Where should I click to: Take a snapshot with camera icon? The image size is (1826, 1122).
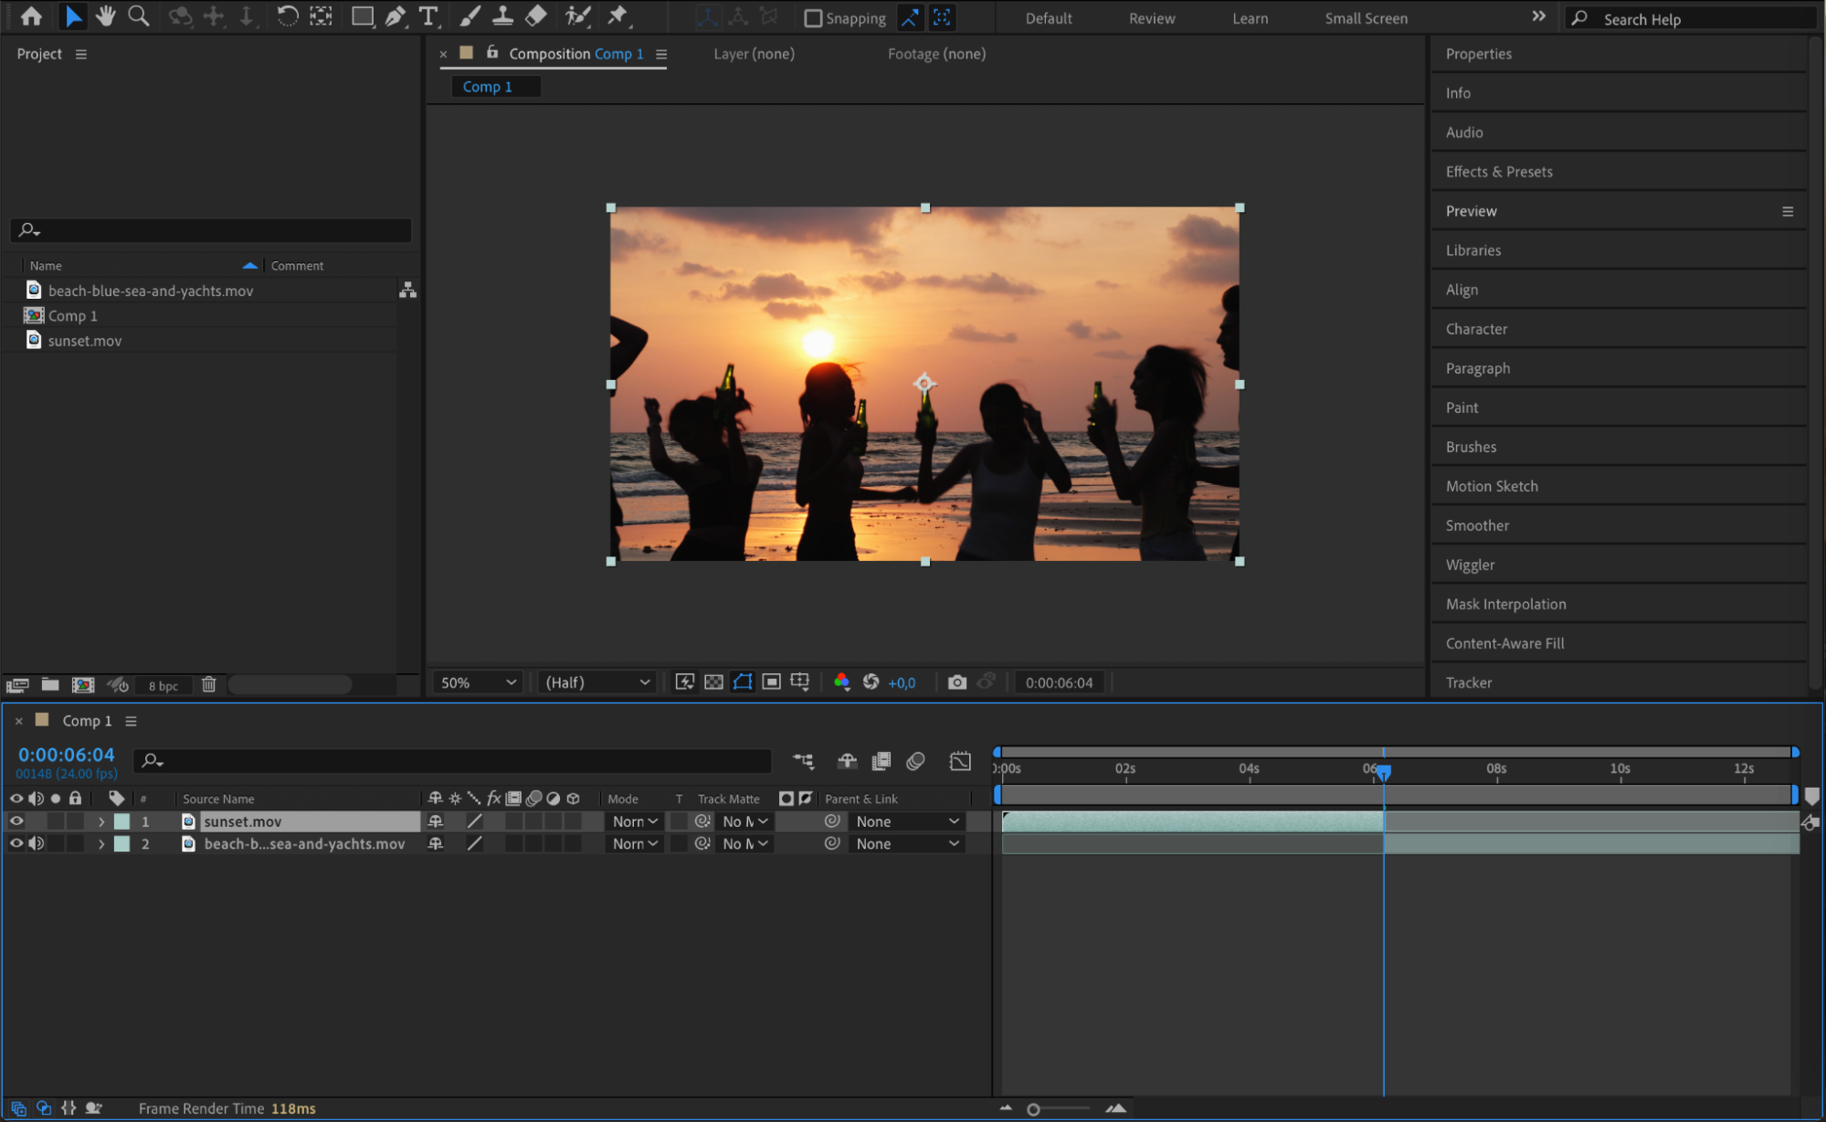pyautogui.click(x=956, y=683)
